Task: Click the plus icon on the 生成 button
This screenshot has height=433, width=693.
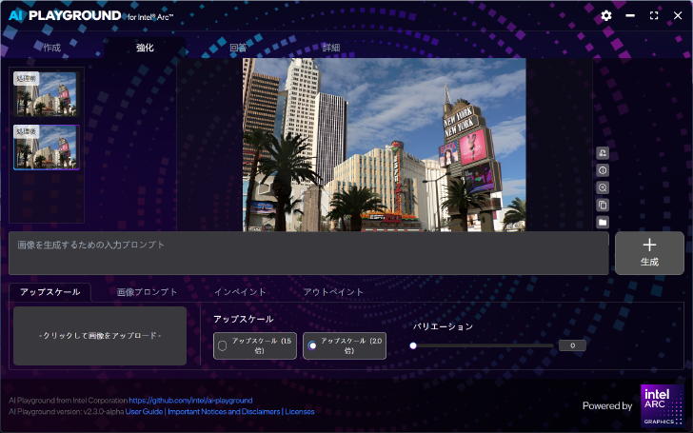Action: [x=649, y=245]
